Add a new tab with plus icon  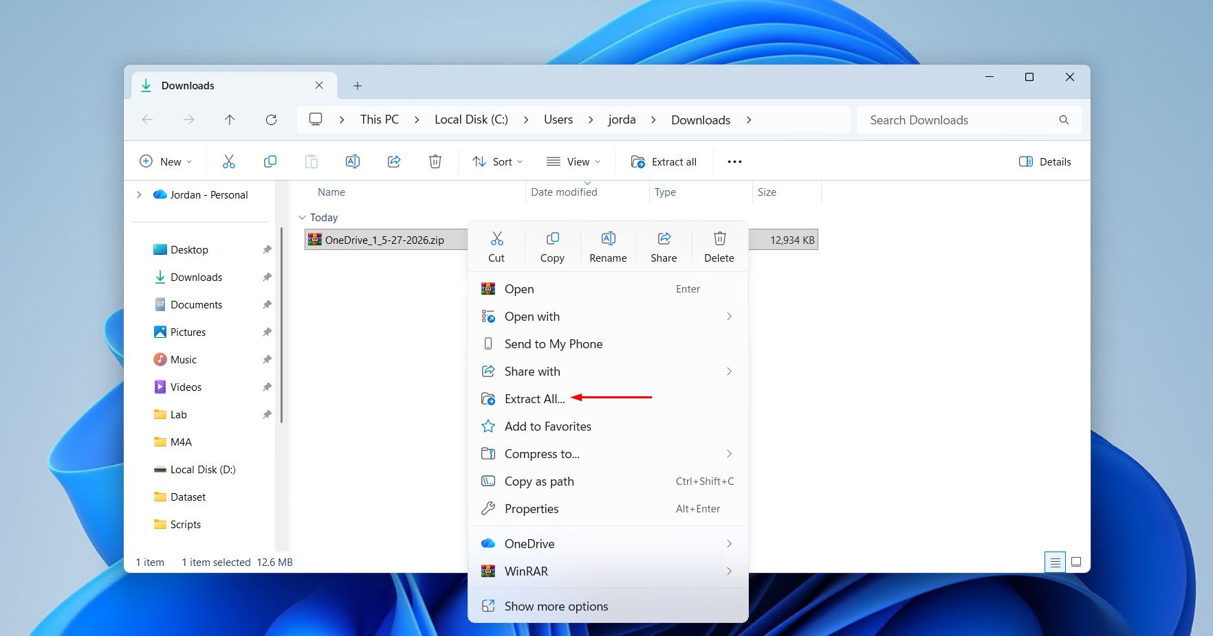click(x=358, y=86)
